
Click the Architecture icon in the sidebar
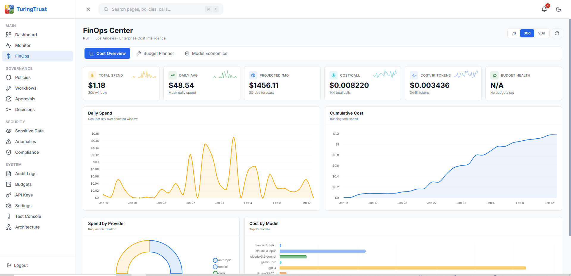pos(9,227)
